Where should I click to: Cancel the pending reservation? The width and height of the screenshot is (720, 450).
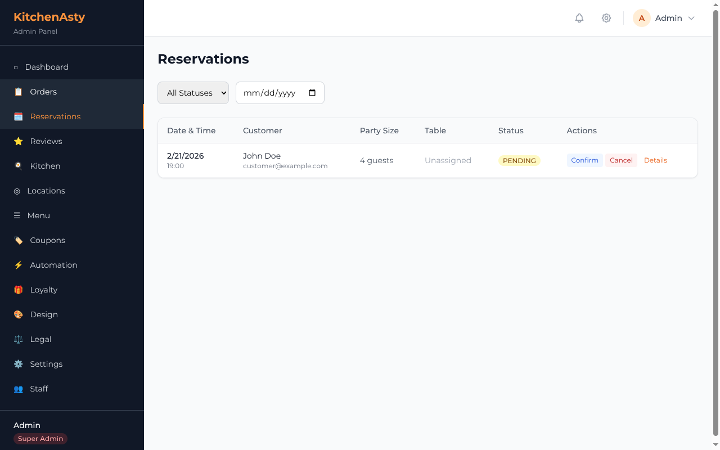tap(621, 160)
